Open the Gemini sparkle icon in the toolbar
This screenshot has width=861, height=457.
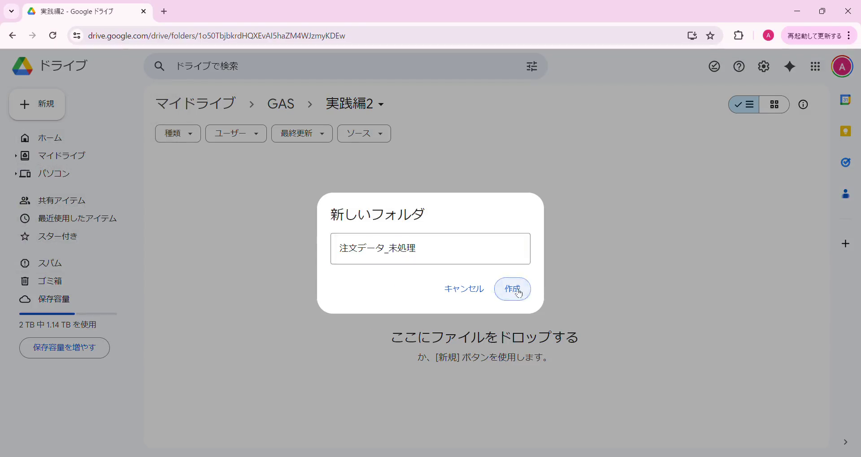pyautogui.click(x=790, y=66)
